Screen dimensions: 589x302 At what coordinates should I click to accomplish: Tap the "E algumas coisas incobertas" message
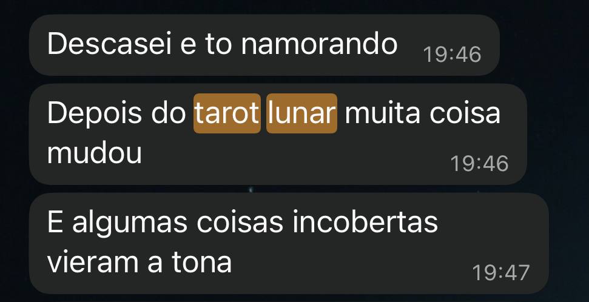click(289, 244)
